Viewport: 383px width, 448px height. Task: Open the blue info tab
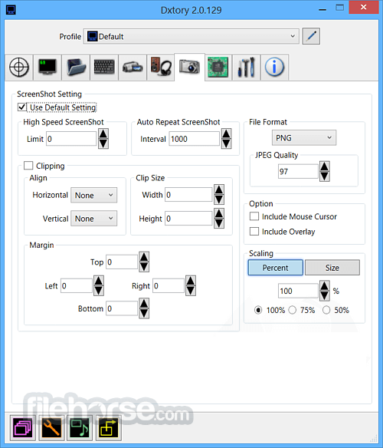coord(274,68)
